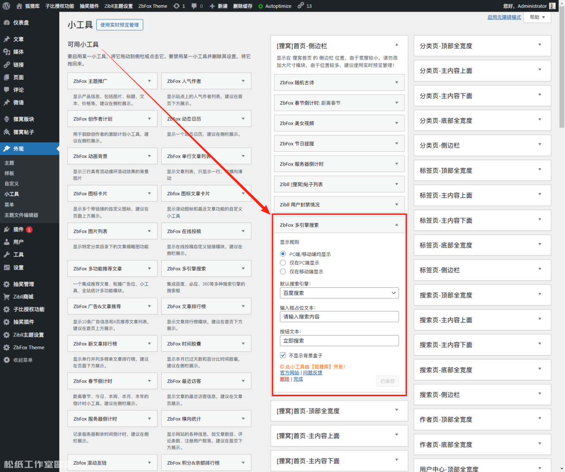The width and height of the screenshot is (565, 472).
Task: Select the 仅在PC端显示 radio option
Action: (283, 263)
